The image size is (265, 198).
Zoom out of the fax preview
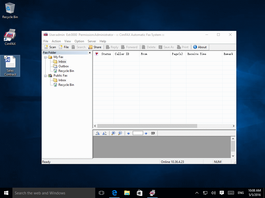click(120, 133)
